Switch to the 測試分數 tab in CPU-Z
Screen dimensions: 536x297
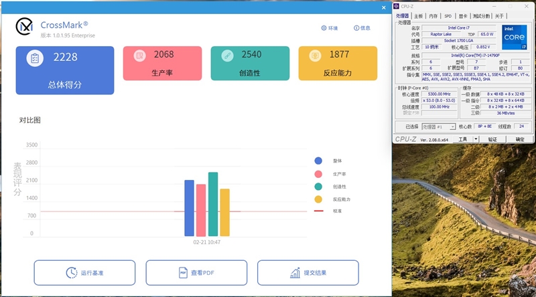[x=481, y=16]
